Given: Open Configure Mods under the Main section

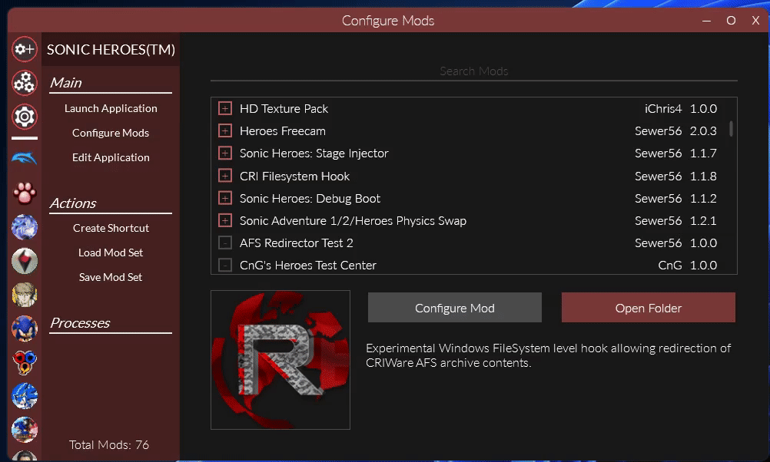Looking at the screenshot, I should tap(111, 133).
